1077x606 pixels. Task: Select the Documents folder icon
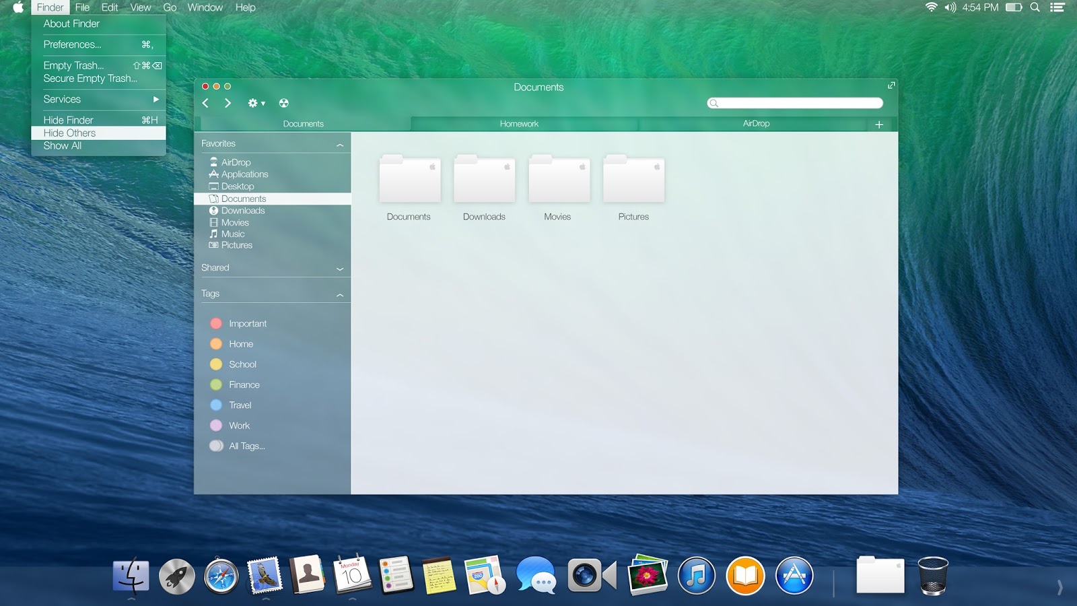pos(409,178)
